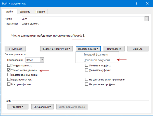The image size is (153, 116).
Task: Click the Меньше button to collapse options
Action: point(15,49)
